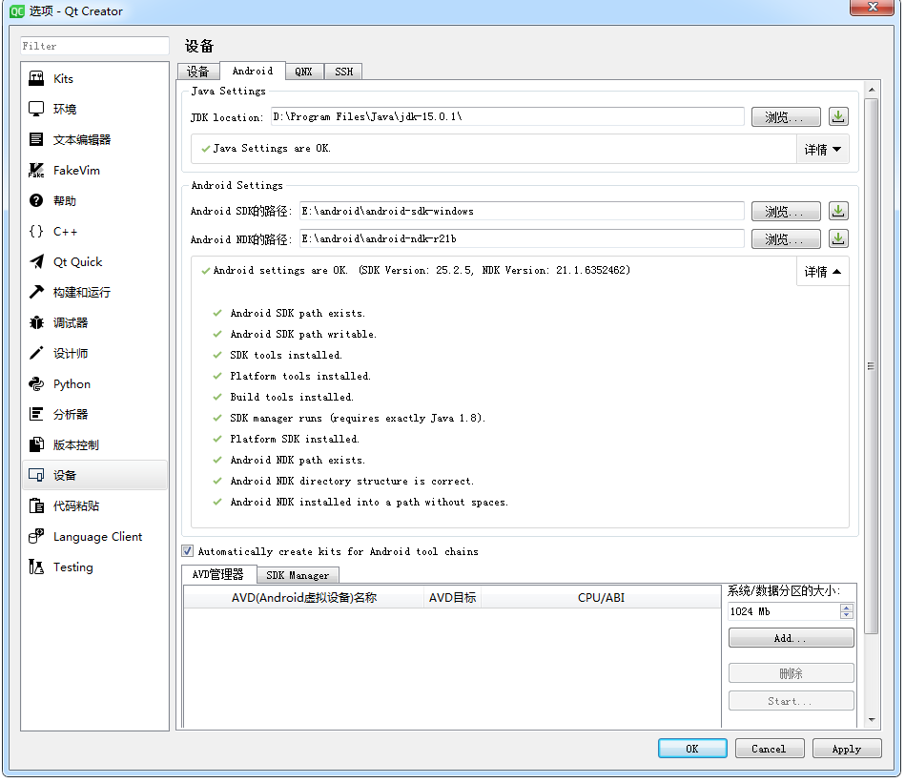Open the SDK Manager tab
Image resolution: width=905 pixels, height=783 pixels.
298,575
